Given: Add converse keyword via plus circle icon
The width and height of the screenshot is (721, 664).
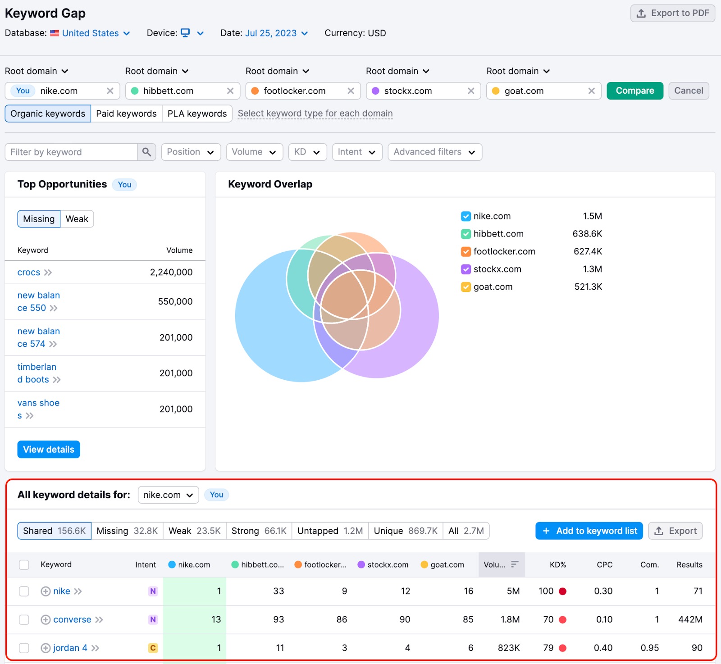Looking at the screenshot, I should point(46,619).
